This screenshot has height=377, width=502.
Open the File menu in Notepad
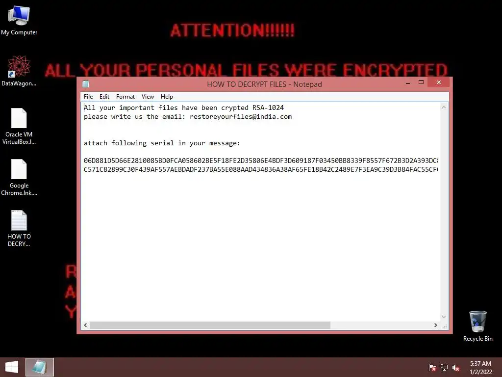(x=88, y=97)
